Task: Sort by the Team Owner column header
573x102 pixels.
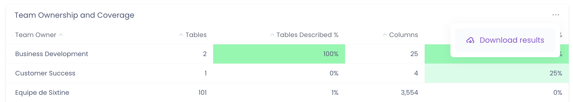Action: pyautogui.click(x=36, y=35)
